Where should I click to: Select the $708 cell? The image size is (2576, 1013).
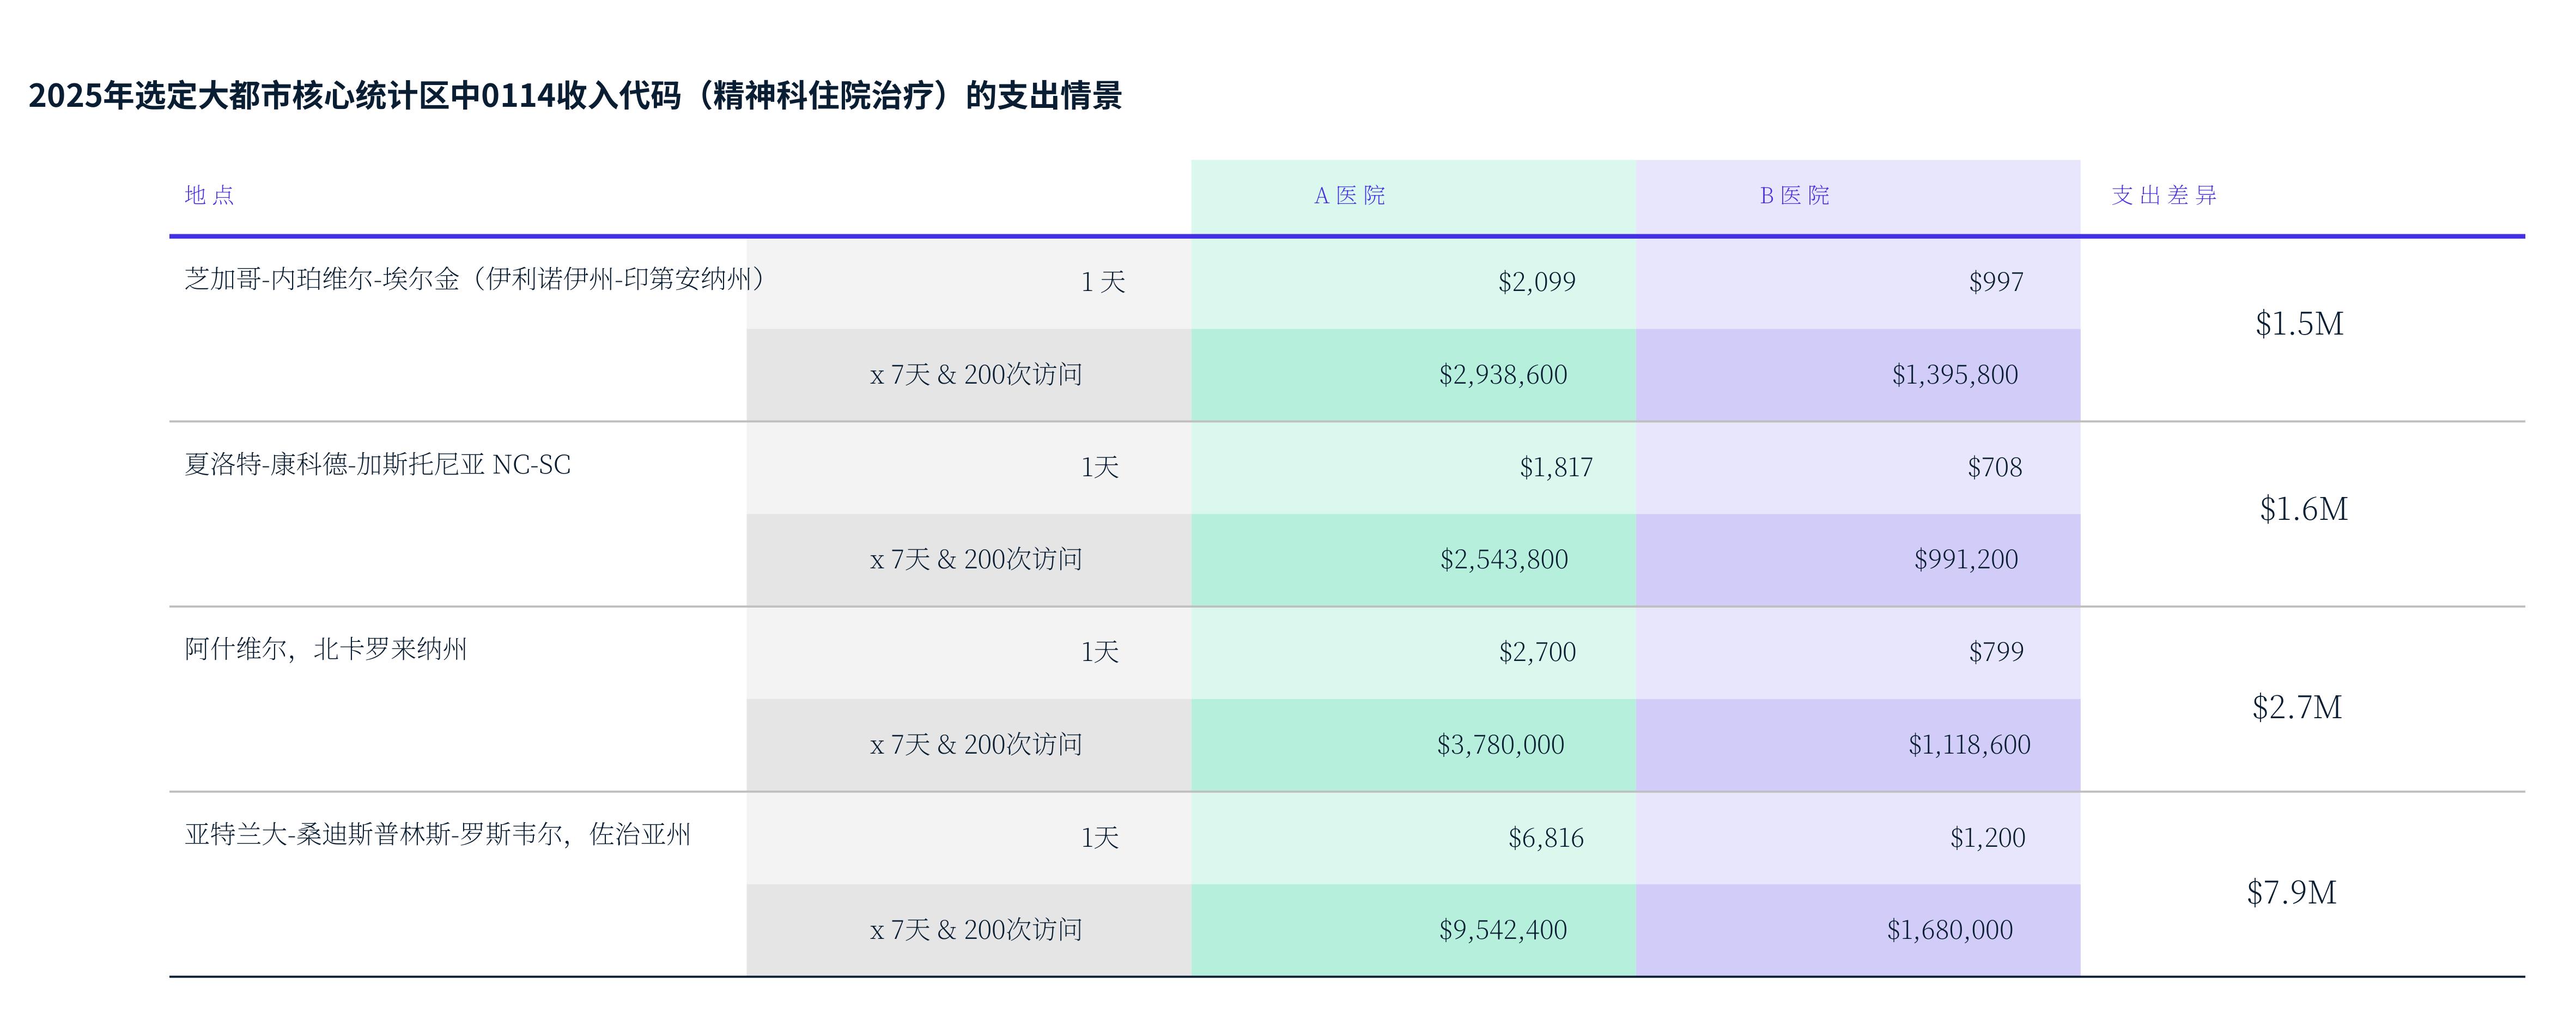tap(1995, 467)
